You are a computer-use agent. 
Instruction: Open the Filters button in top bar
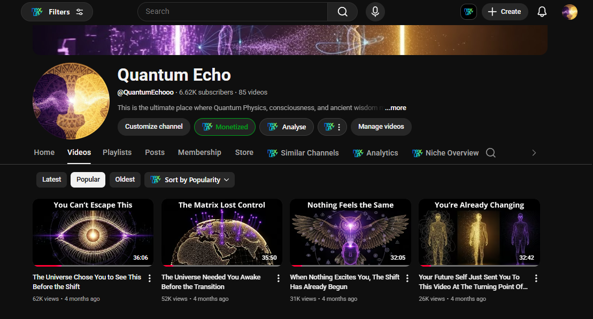pos(57,12)
